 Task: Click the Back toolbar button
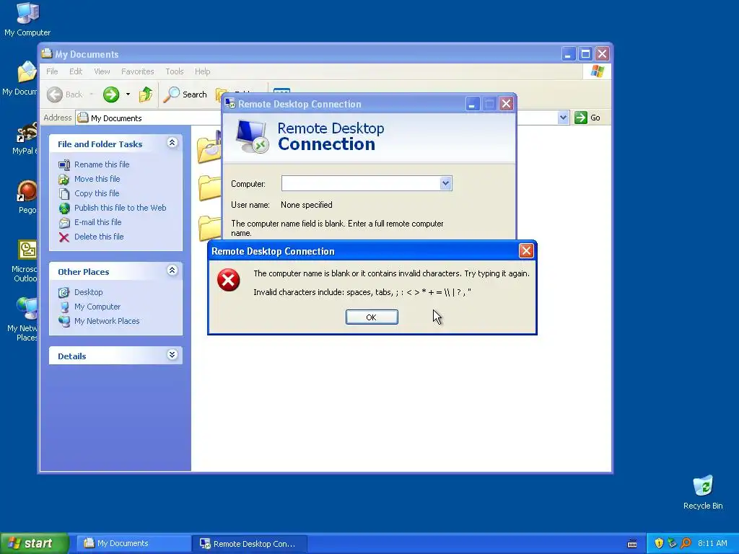pyautogui.click(x=65, y=94)
